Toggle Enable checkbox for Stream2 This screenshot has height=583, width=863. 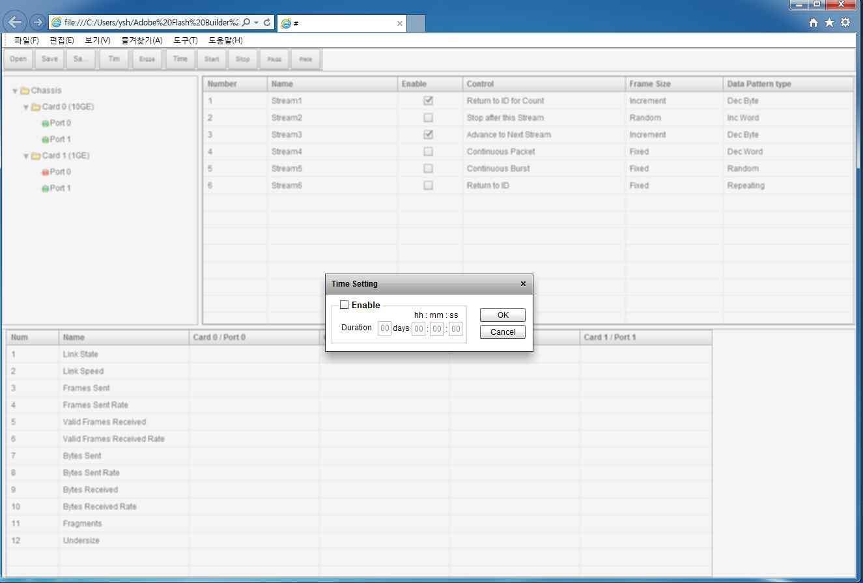pos(428,118)
